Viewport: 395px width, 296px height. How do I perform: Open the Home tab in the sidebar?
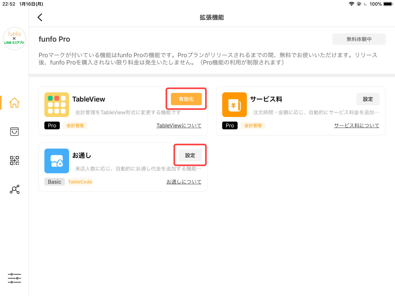coord(14,103)
